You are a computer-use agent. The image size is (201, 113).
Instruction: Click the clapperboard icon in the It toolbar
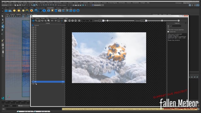click(65, 21)
